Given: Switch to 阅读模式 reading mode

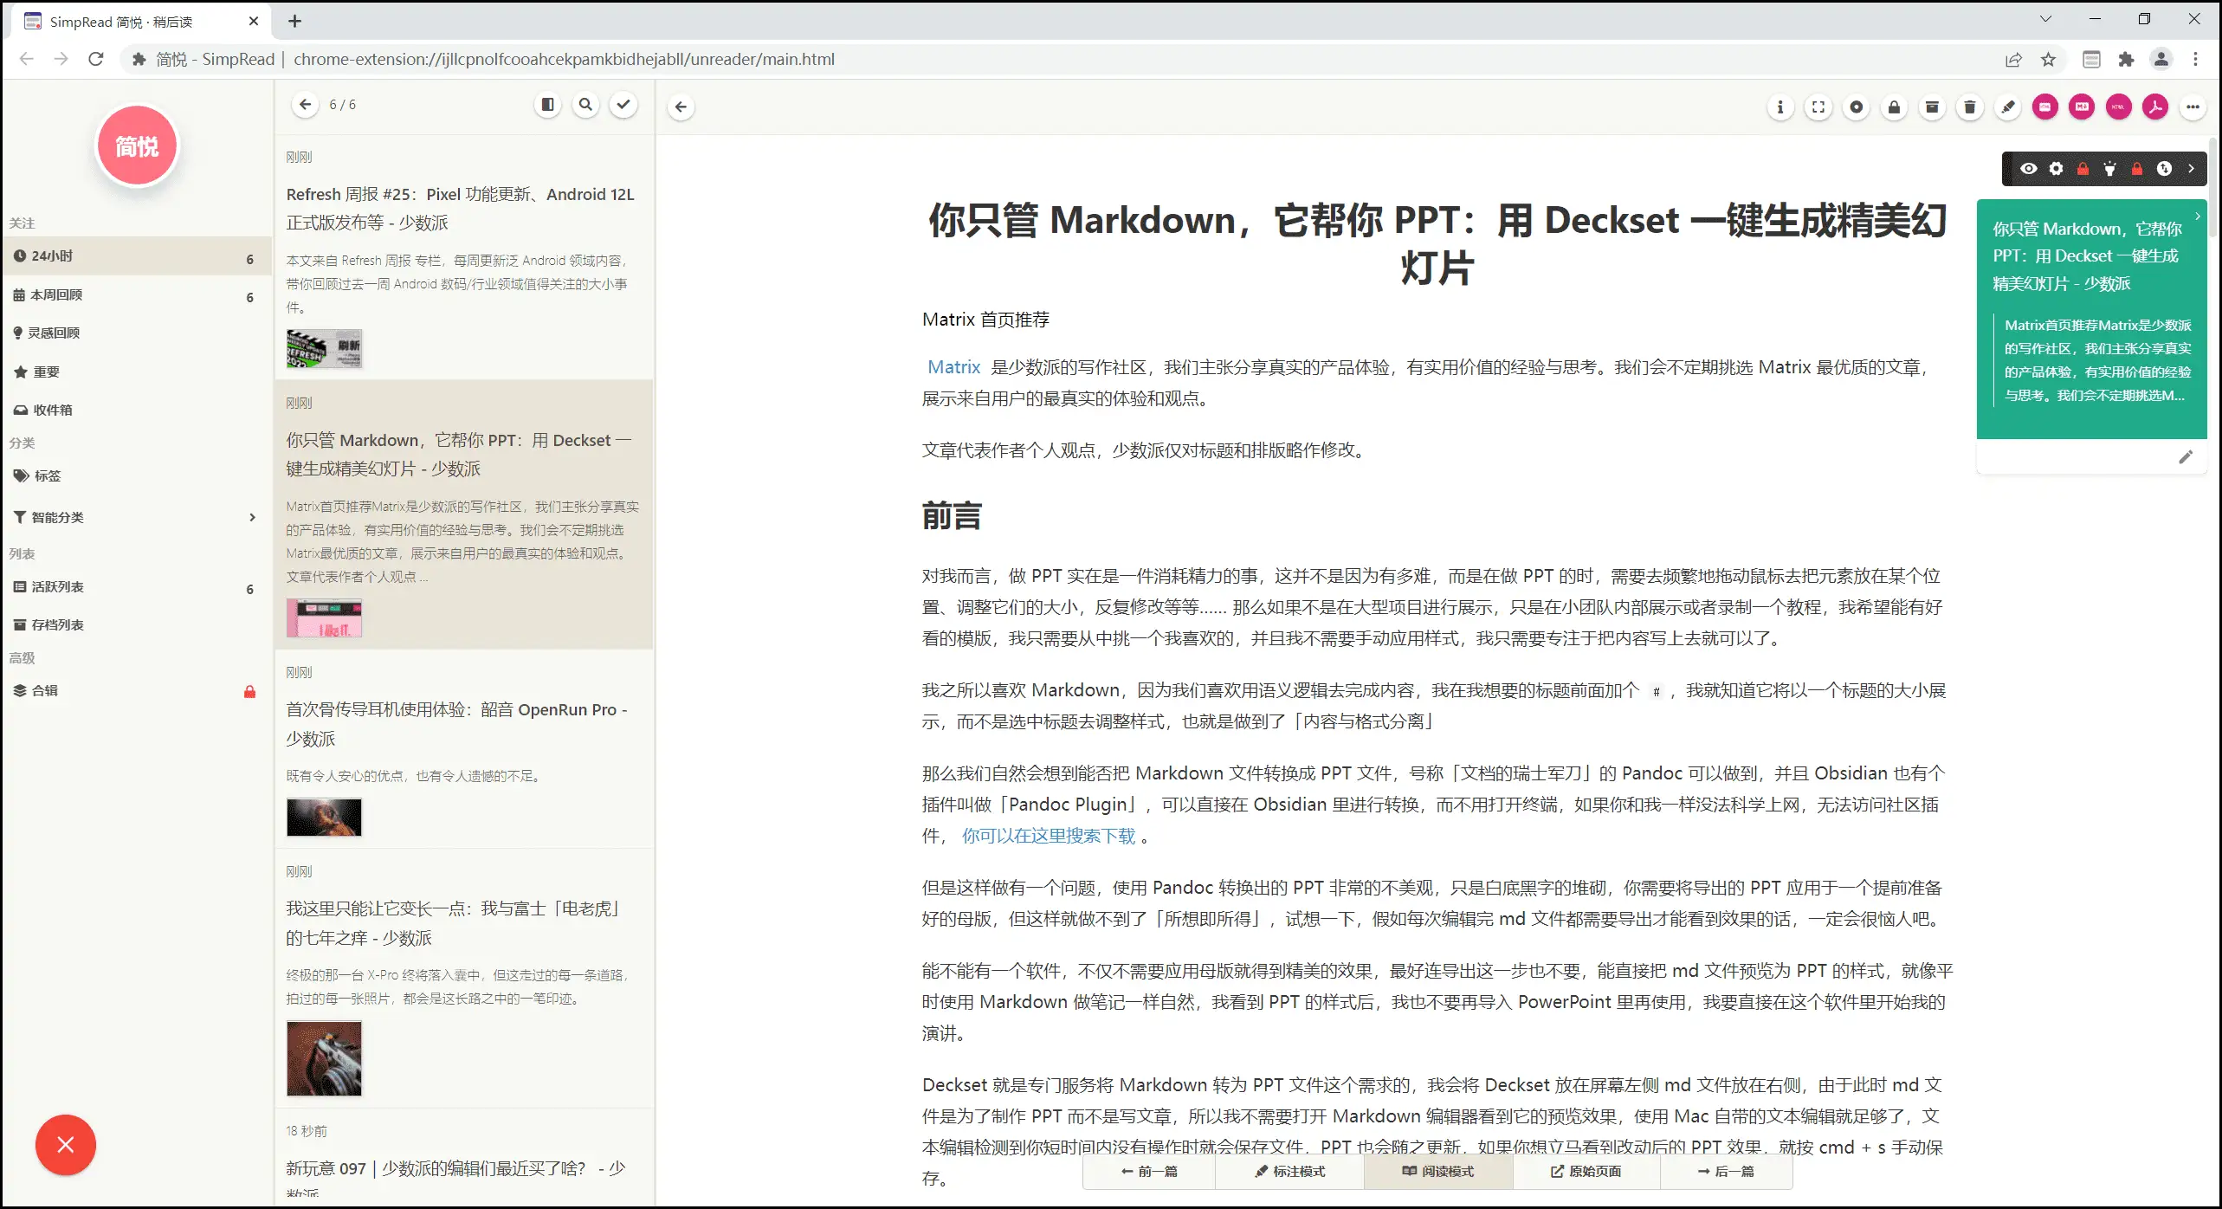Looking at the screenshot, I should 1438,1172.
